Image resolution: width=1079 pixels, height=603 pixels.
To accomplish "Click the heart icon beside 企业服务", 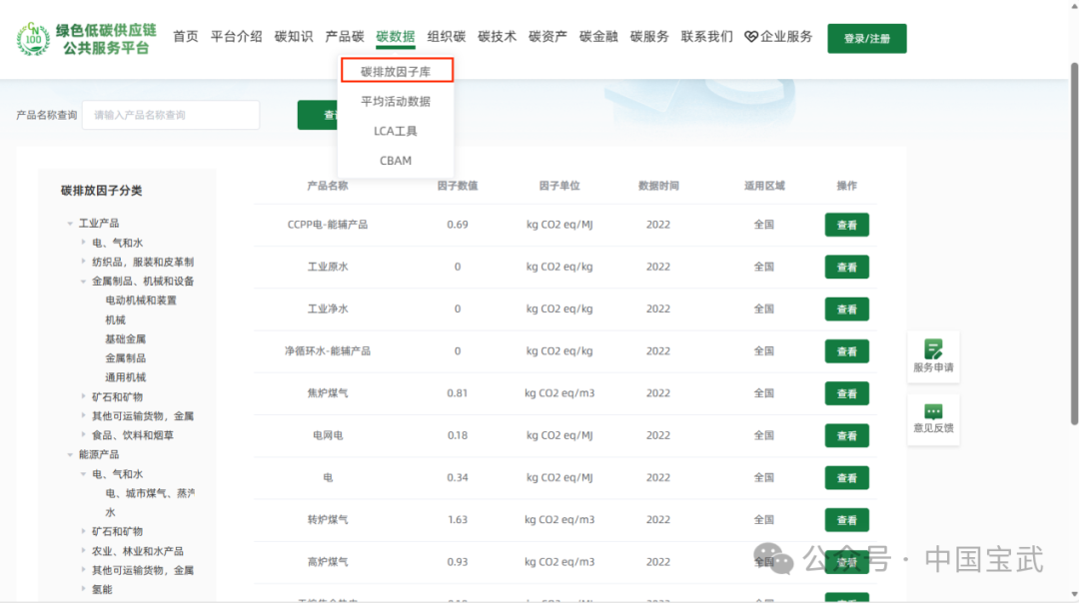I will pyautogui.click(x=750, y=37).
